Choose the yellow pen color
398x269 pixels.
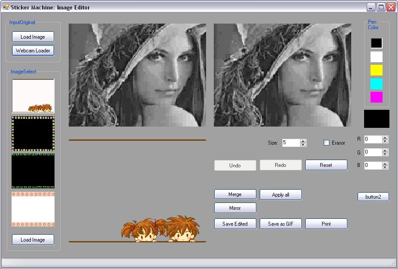click(376, 70)
